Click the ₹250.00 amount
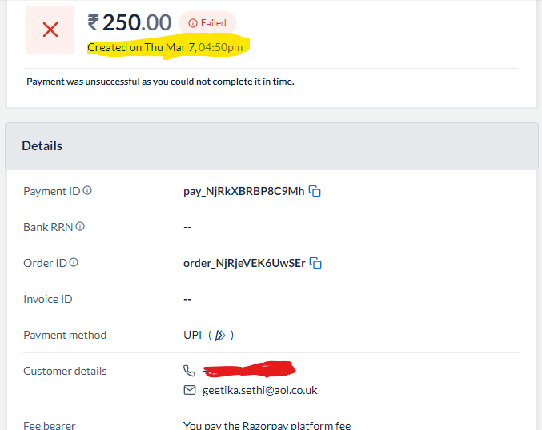Viewport: 542px width, 430px height. pos(130,22)
